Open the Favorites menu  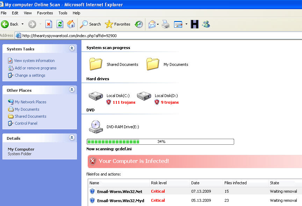click(x=45, y=13)
